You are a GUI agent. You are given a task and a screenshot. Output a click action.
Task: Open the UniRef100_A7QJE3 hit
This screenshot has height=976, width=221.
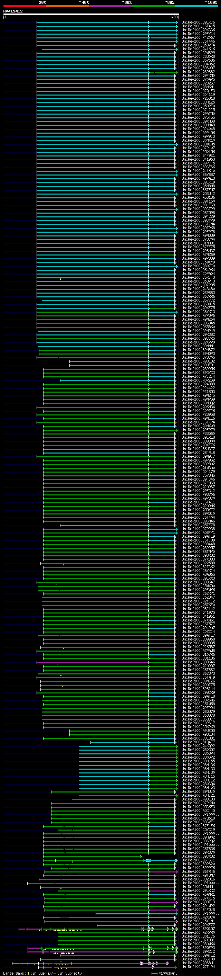[x=198, y=91]
